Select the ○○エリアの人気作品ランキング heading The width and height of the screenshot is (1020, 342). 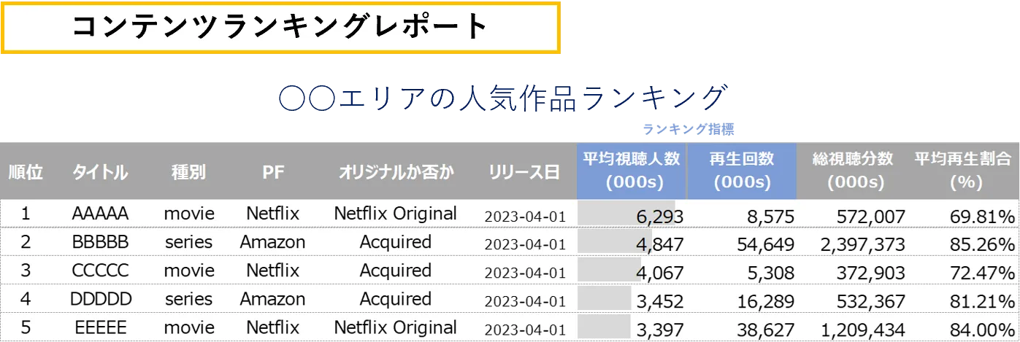(x=504, y=98)
